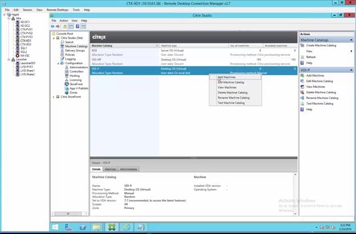Select StoreFront under Configuration
The image size is (356, 234).
(76, 84)
